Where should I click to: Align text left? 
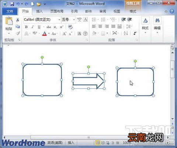94,26
